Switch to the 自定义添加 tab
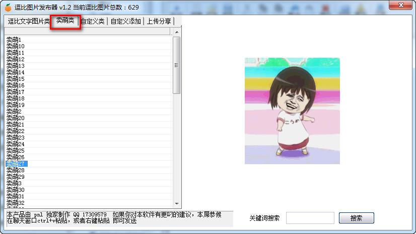Screen dimensions: 416x234 [x=125, y=21]
